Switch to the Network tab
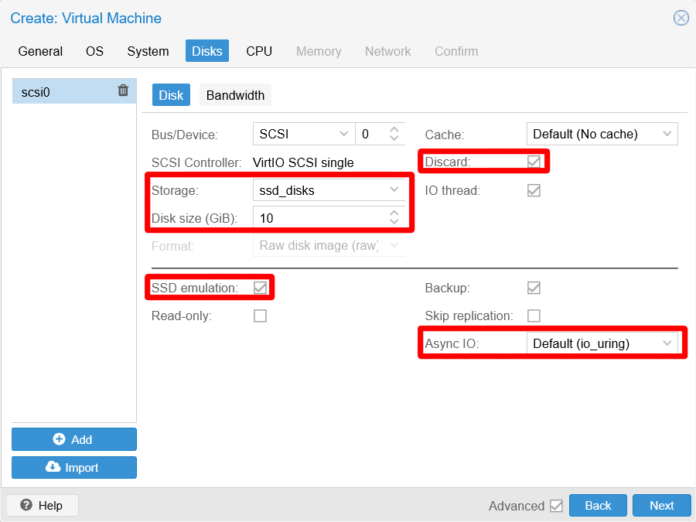This screenshot has width=696, height=522. (x=387, y=51)
